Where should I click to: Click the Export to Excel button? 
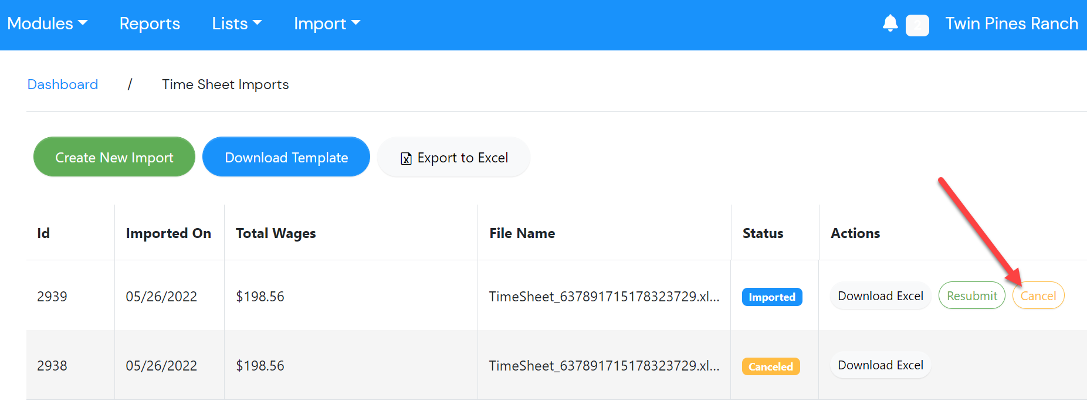tap(454, 157)
